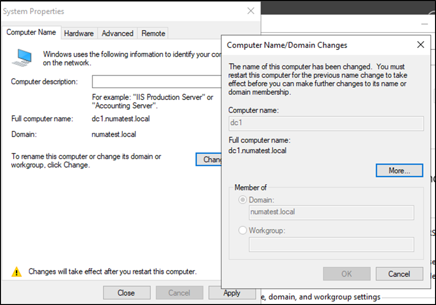The image size is (436, 305).
Task: Close the System Properties window with X
Action: (x=251, y=11)
